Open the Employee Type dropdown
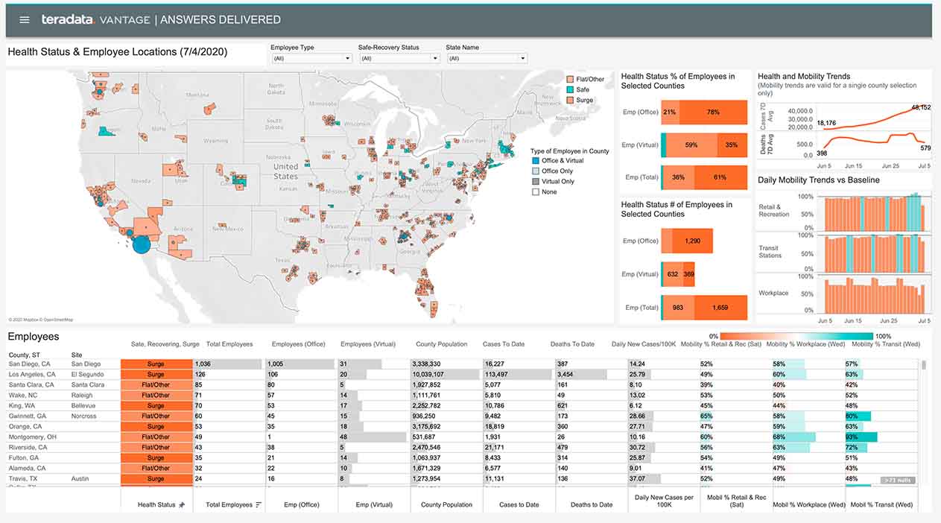Screen dimensions: 941x523 click(x=310, y=58)
